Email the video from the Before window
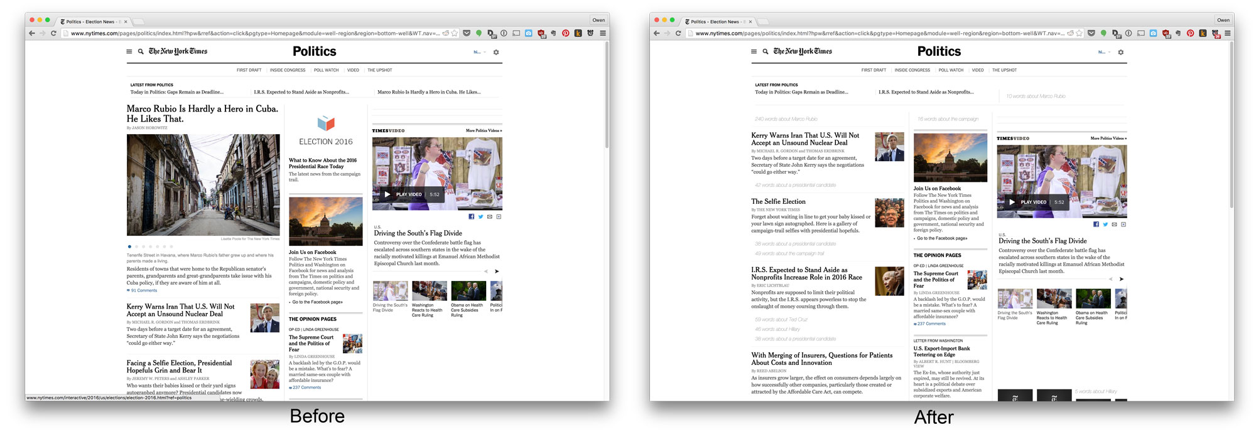This screenshot has height=432, width=1256. 490,216
